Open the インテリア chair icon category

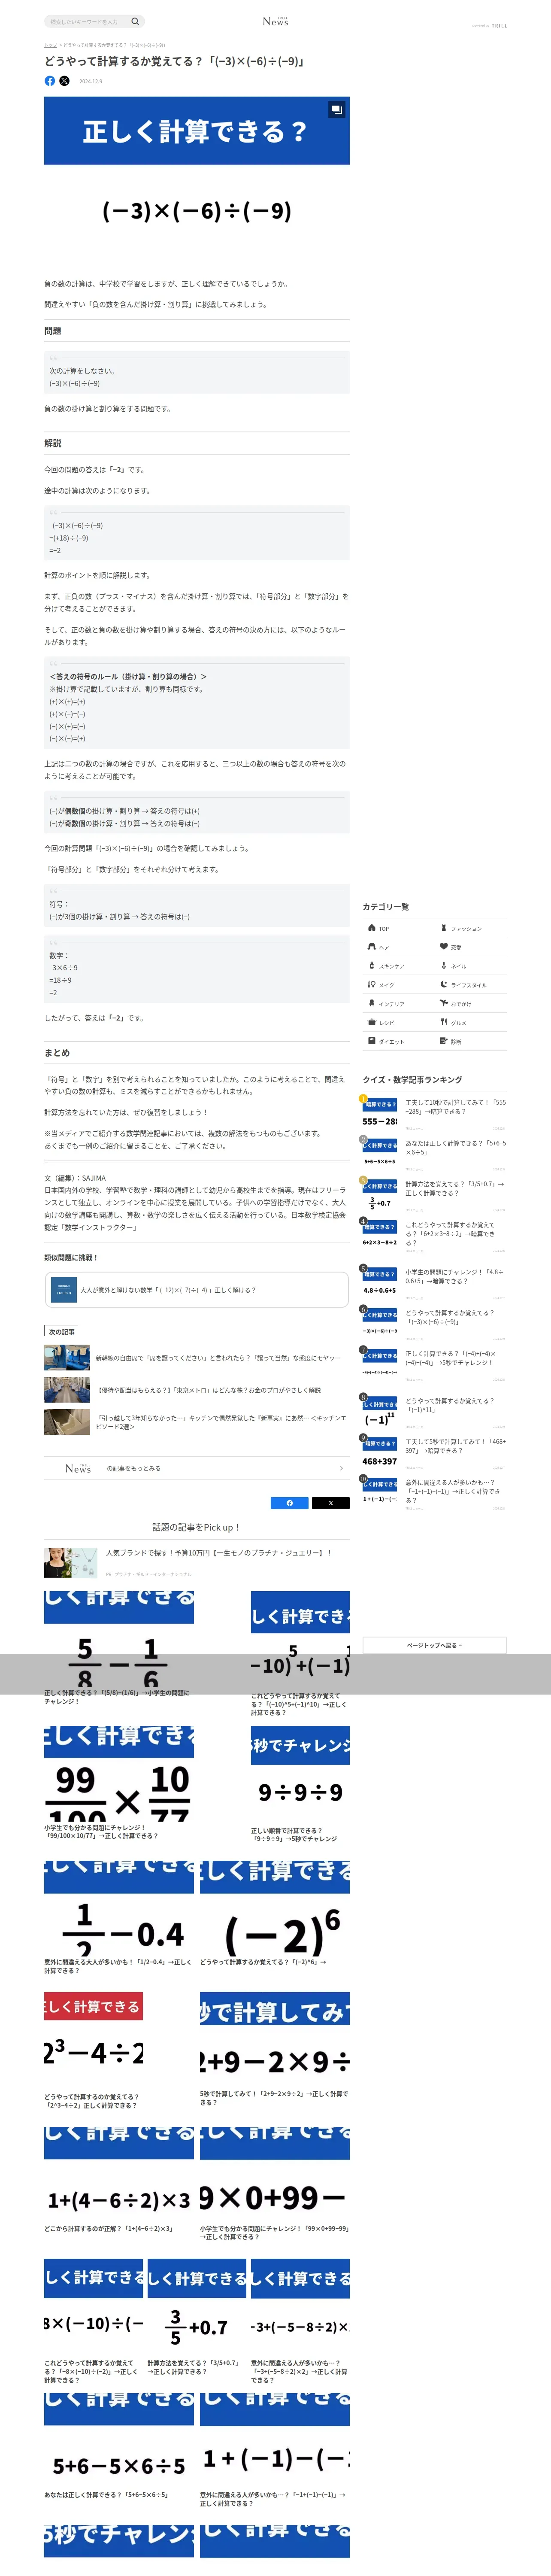(x=372, y=1003)
